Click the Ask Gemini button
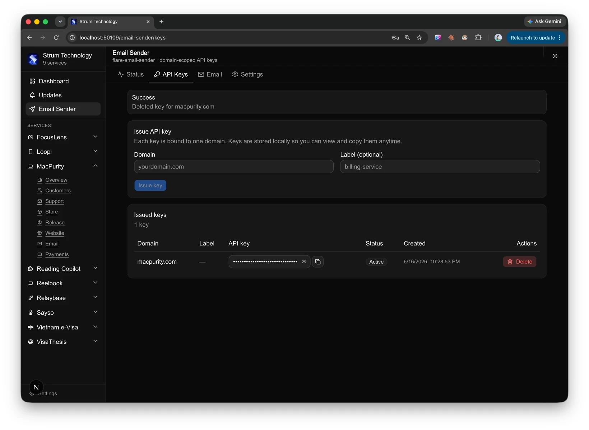The height and width of the screenshot is (430, 589). coord(544,22)
